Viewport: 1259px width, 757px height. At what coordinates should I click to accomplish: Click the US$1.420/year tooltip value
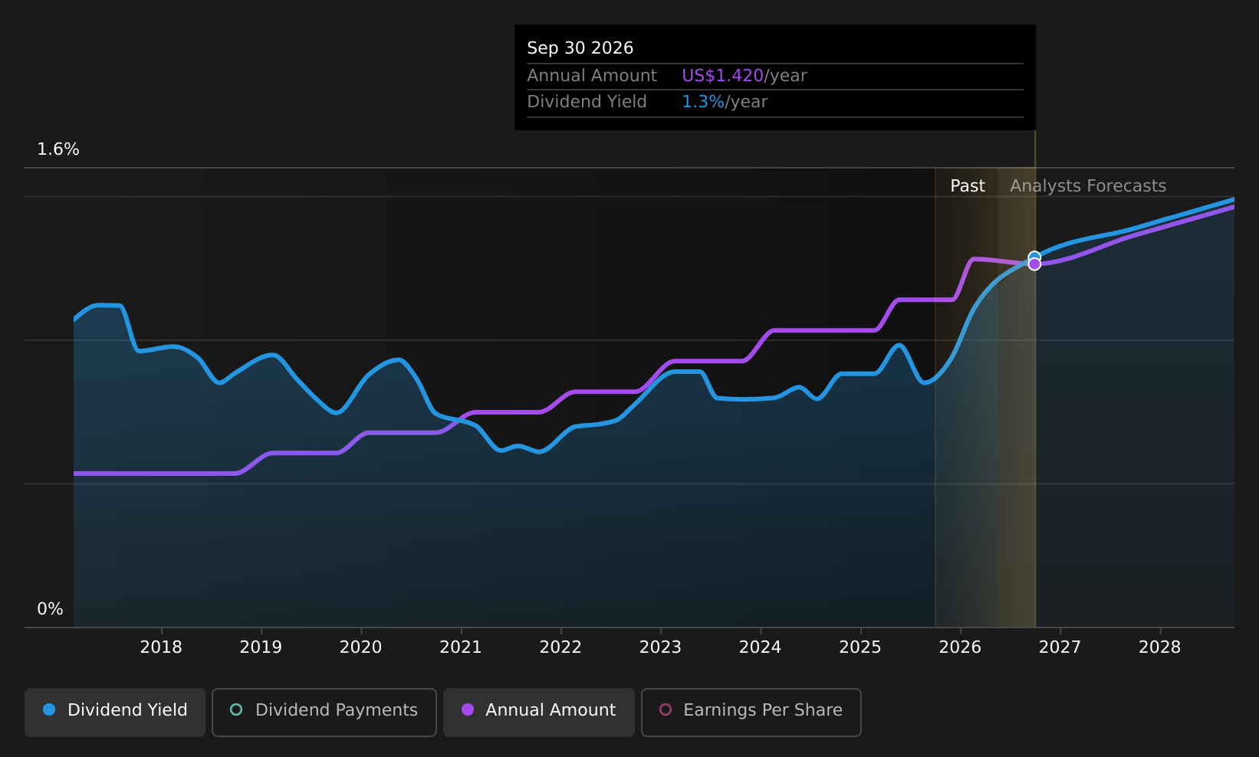(745, 76)
